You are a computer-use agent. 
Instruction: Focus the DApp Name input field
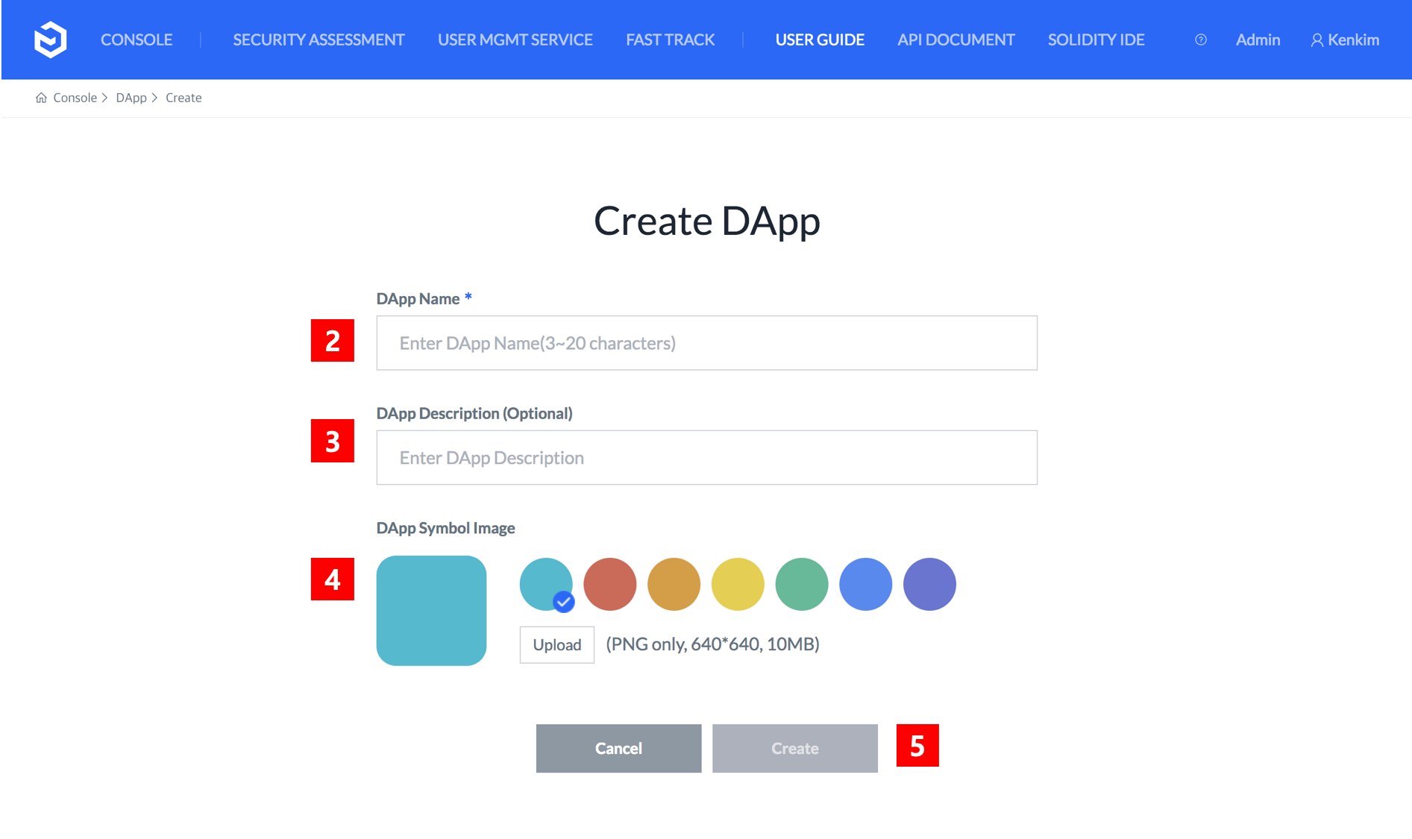tap(706, 343)
